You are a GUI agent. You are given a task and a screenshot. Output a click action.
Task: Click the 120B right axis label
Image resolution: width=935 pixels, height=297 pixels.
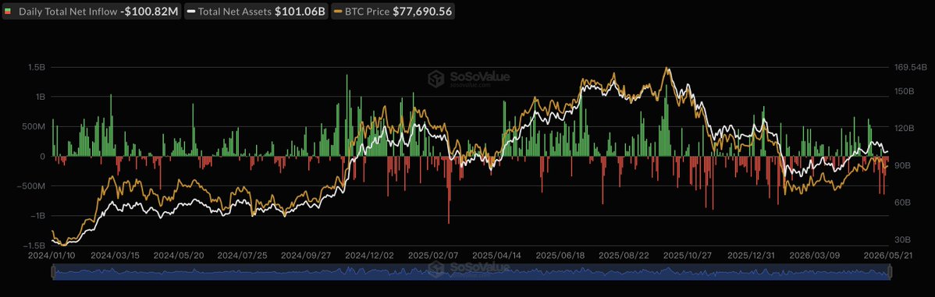[x=905, y=128]
